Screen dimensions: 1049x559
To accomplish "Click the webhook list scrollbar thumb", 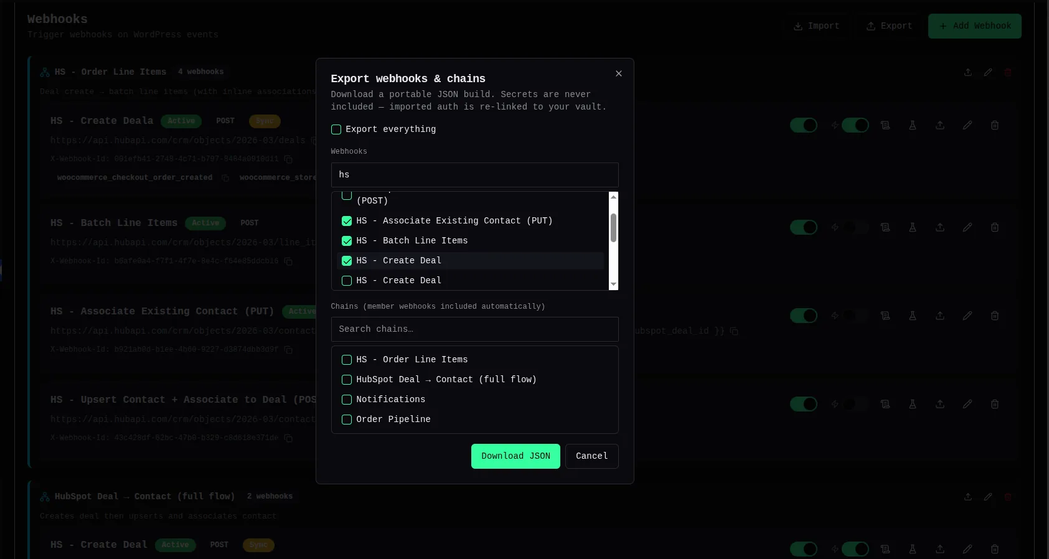I will click(613, 228).
